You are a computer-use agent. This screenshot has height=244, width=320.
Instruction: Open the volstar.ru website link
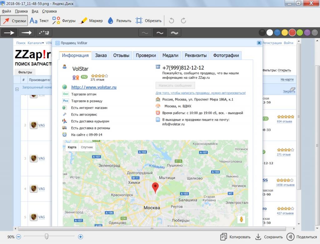[x=94, y=87]
